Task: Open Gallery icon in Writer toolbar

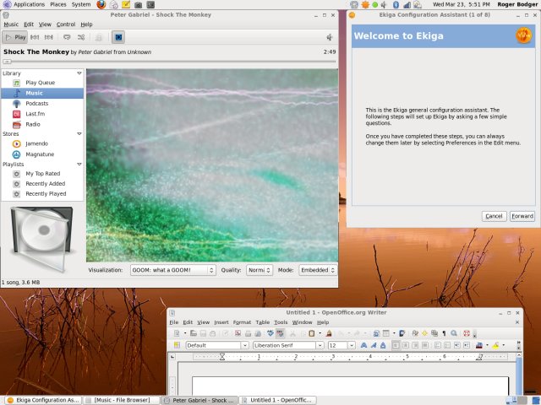Action: tap(434, 333)
